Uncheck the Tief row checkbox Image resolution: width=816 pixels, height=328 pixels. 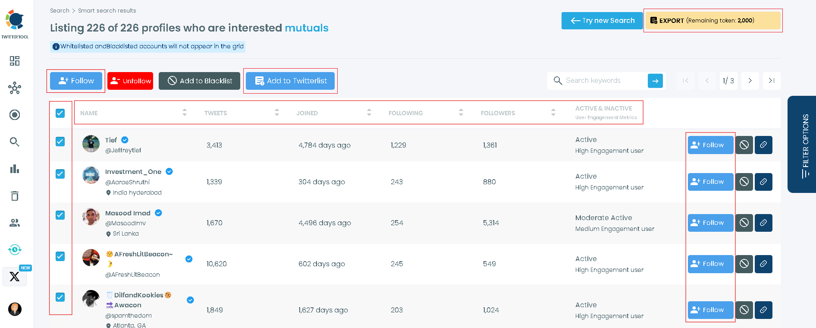pos(60,142)
